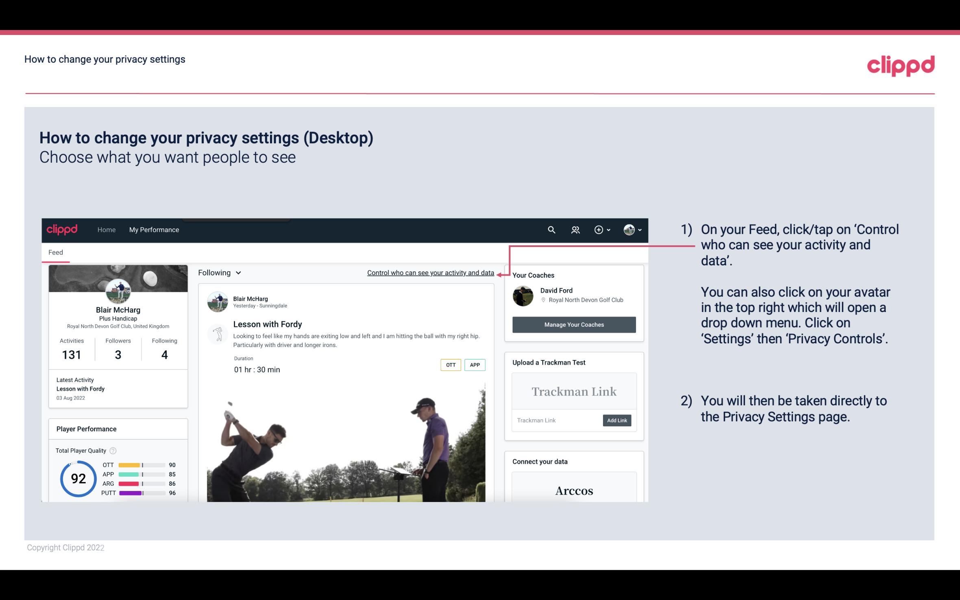Viewport: 960px width, 600px height.
Task: Click My Performance tab in navigation
Action: click(x=154, y=229)
